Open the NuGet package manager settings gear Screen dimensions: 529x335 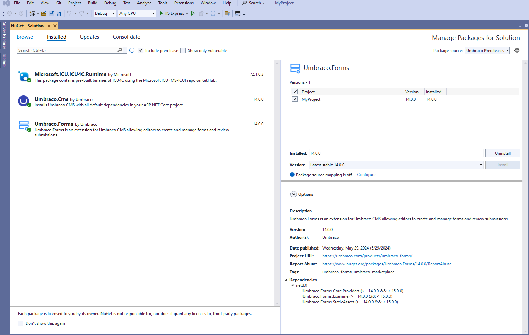(x=517, y=50)
